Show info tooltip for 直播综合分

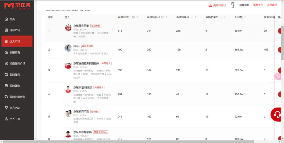click(133, 17)
